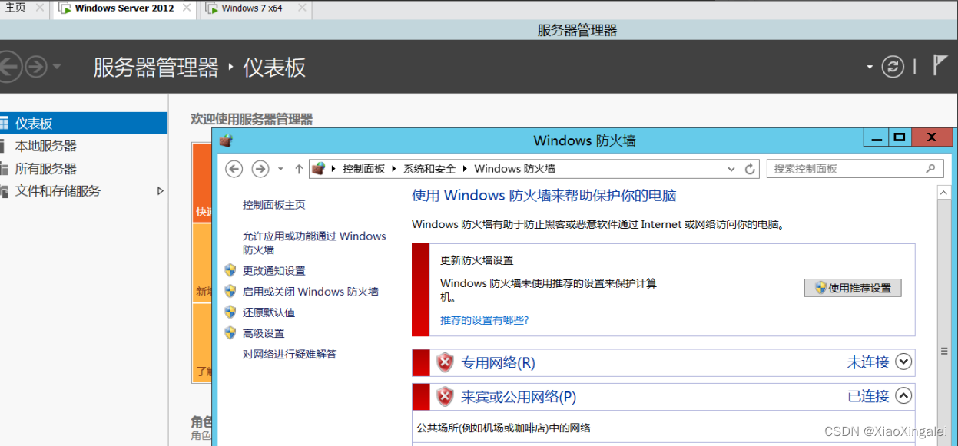Click Server Manager back arrow icon
The height and width of the screenshot is (446, 958).
(8, 67)
